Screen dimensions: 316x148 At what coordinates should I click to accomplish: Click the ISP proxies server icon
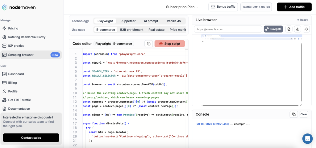click(4, 46)
